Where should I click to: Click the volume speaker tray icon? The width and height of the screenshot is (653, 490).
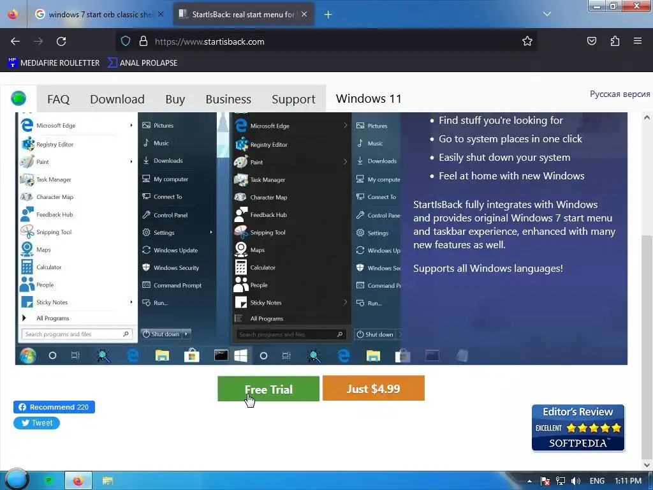pos(576,481)
